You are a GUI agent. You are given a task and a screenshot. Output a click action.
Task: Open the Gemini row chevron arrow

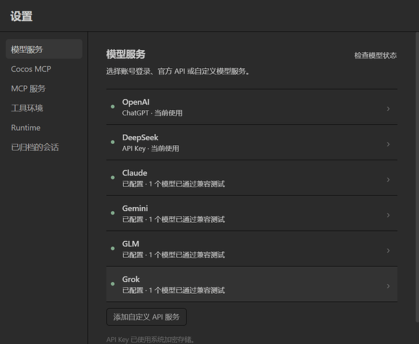388,215
